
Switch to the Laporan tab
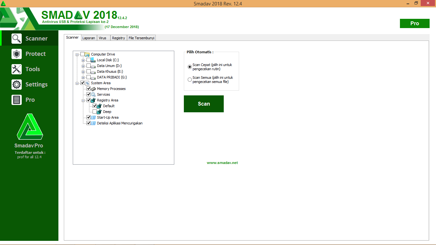pos(89,38)
